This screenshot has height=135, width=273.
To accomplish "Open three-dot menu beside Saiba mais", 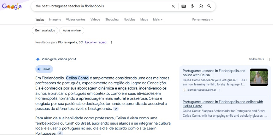I will coord(269,59).
